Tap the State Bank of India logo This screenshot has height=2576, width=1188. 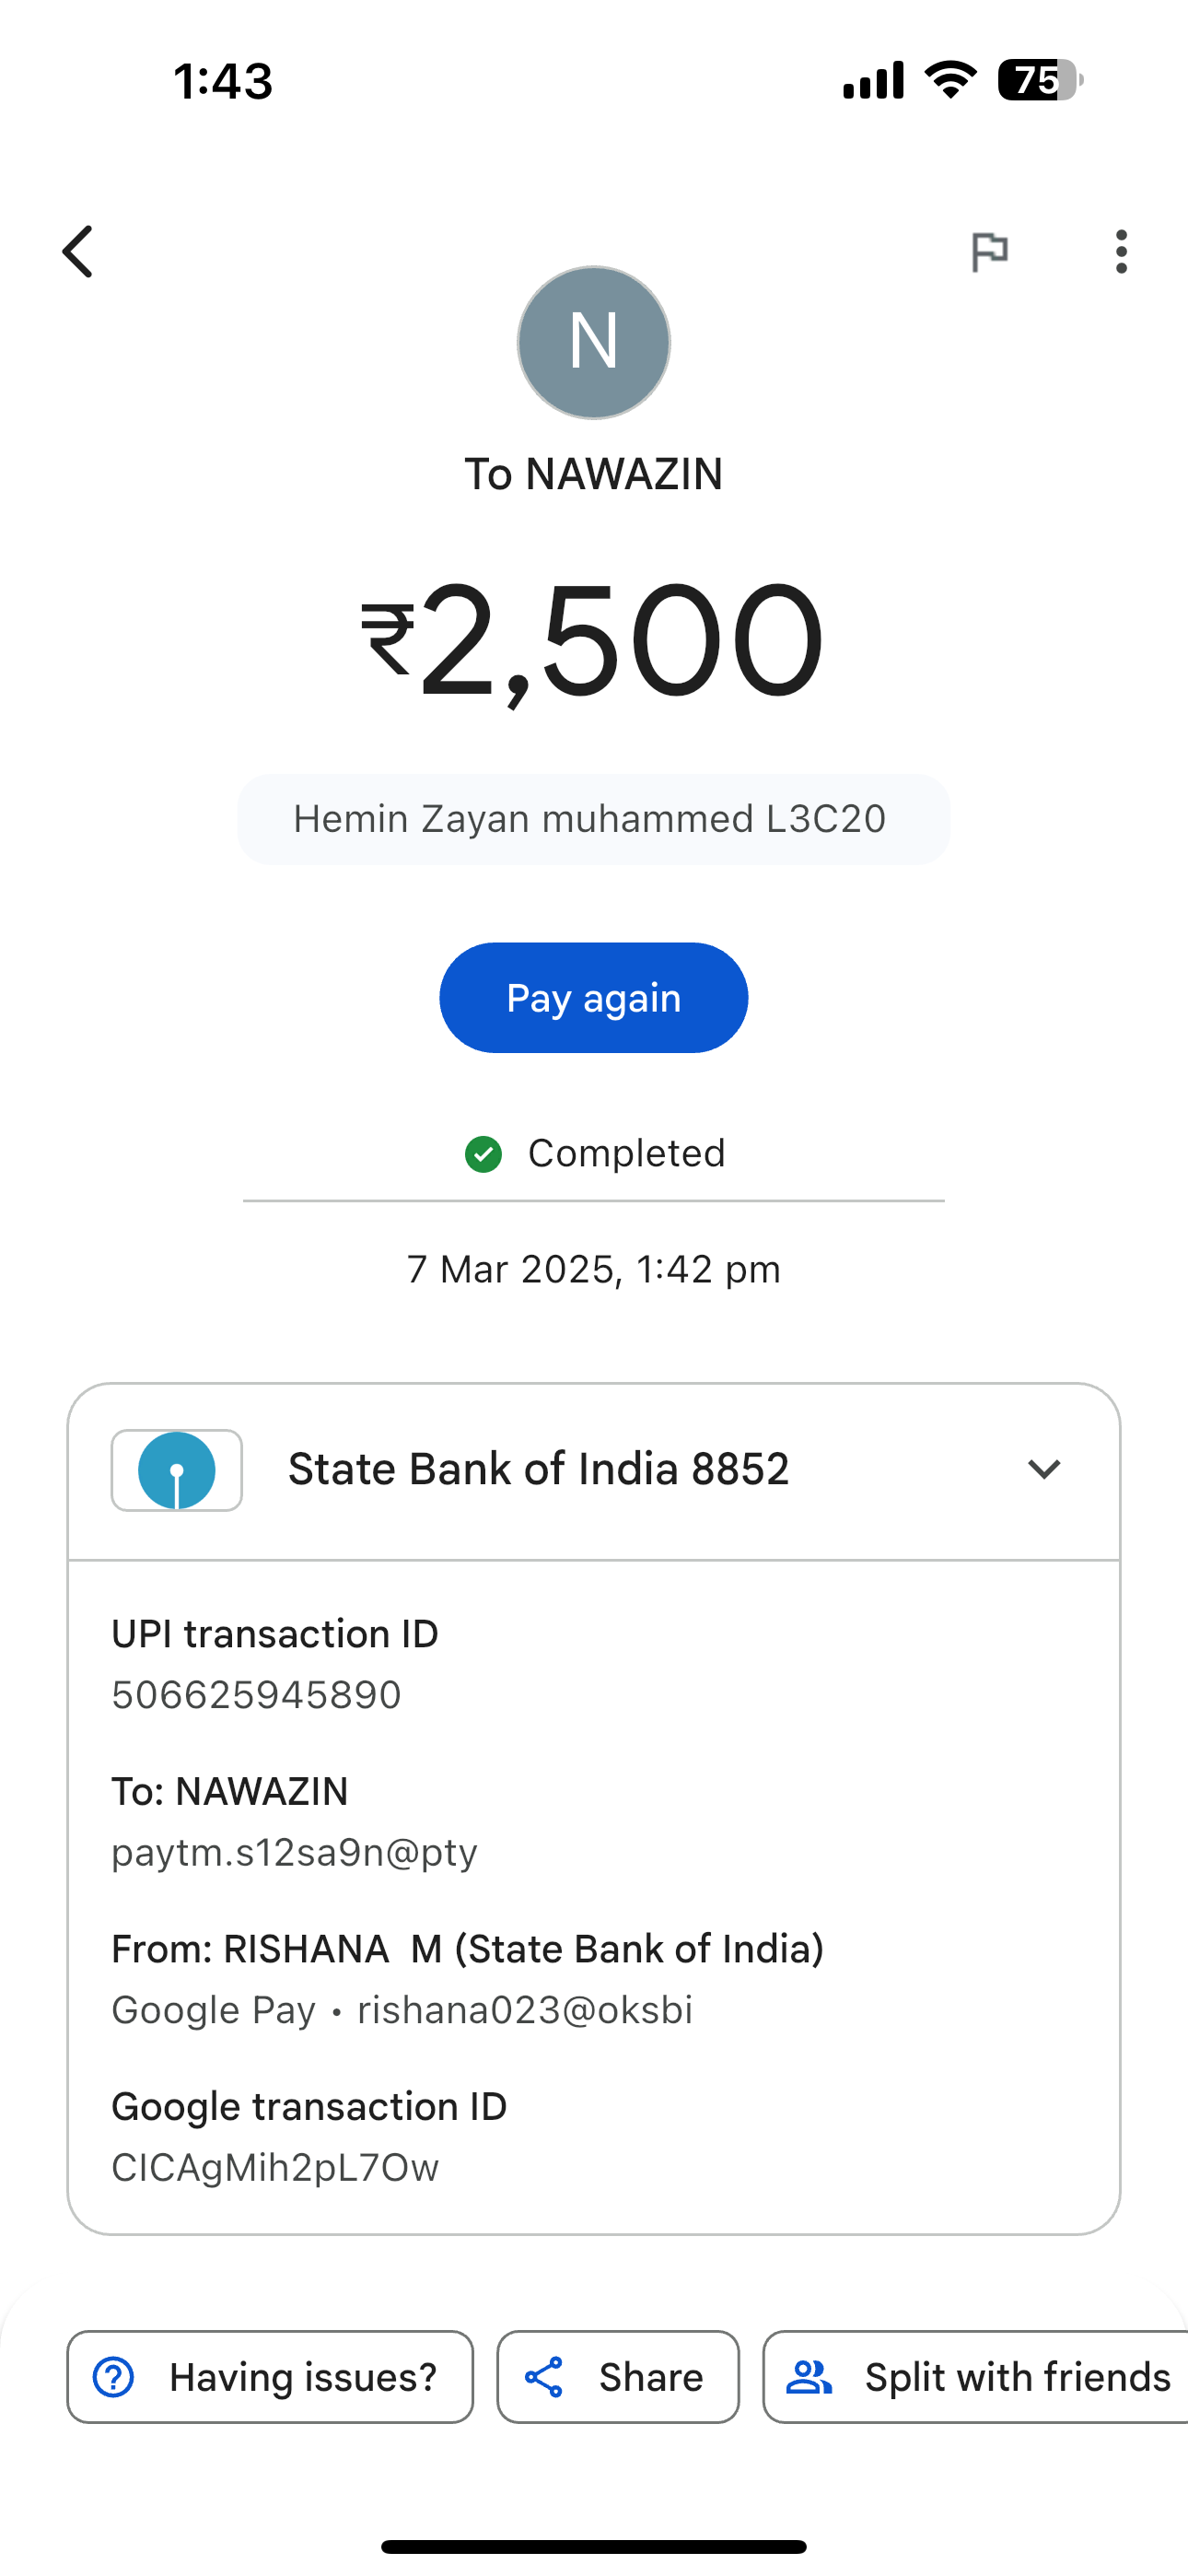tap(177, 1470)
